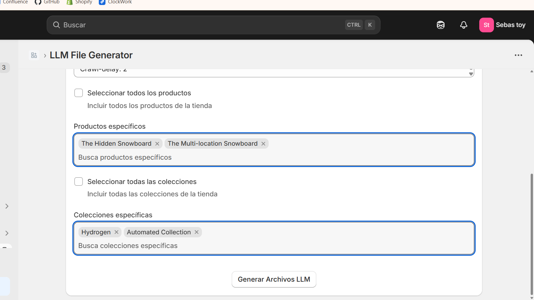Open the three-dot options menu

point(518,55)
